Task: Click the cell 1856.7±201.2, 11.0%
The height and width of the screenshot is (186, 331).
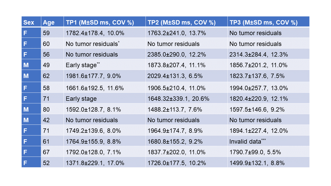Action: pos(259,65)
